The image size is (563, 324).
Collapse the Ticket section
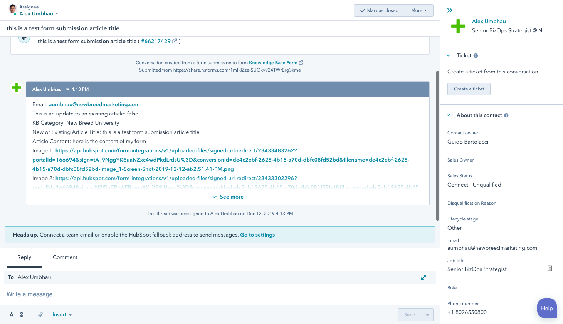pos(449,56)
